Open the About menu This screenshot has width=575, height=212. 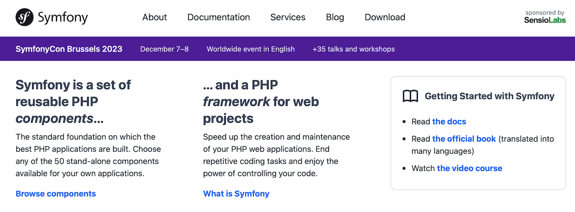coord(154,17)
